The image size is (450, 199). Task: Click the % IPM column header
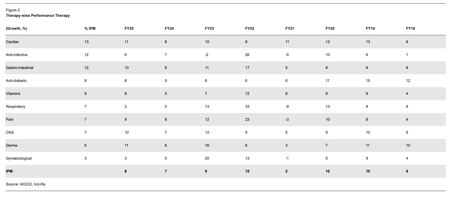(90, 29)
